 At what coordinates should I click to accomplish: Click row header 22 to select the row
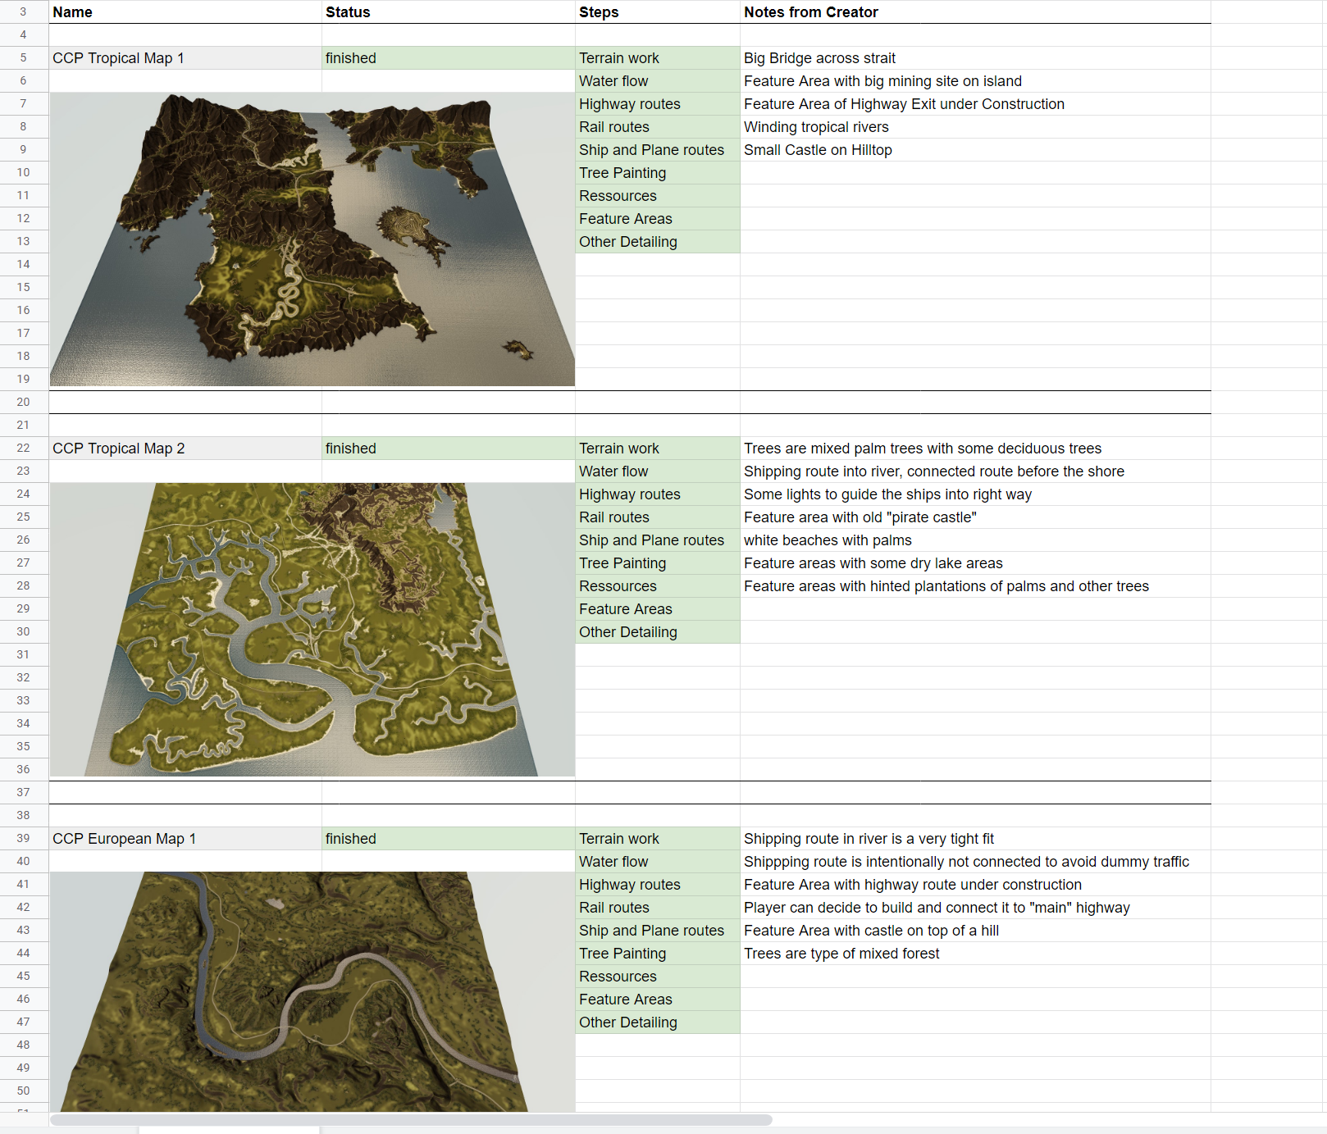click(x=23, y=448)
